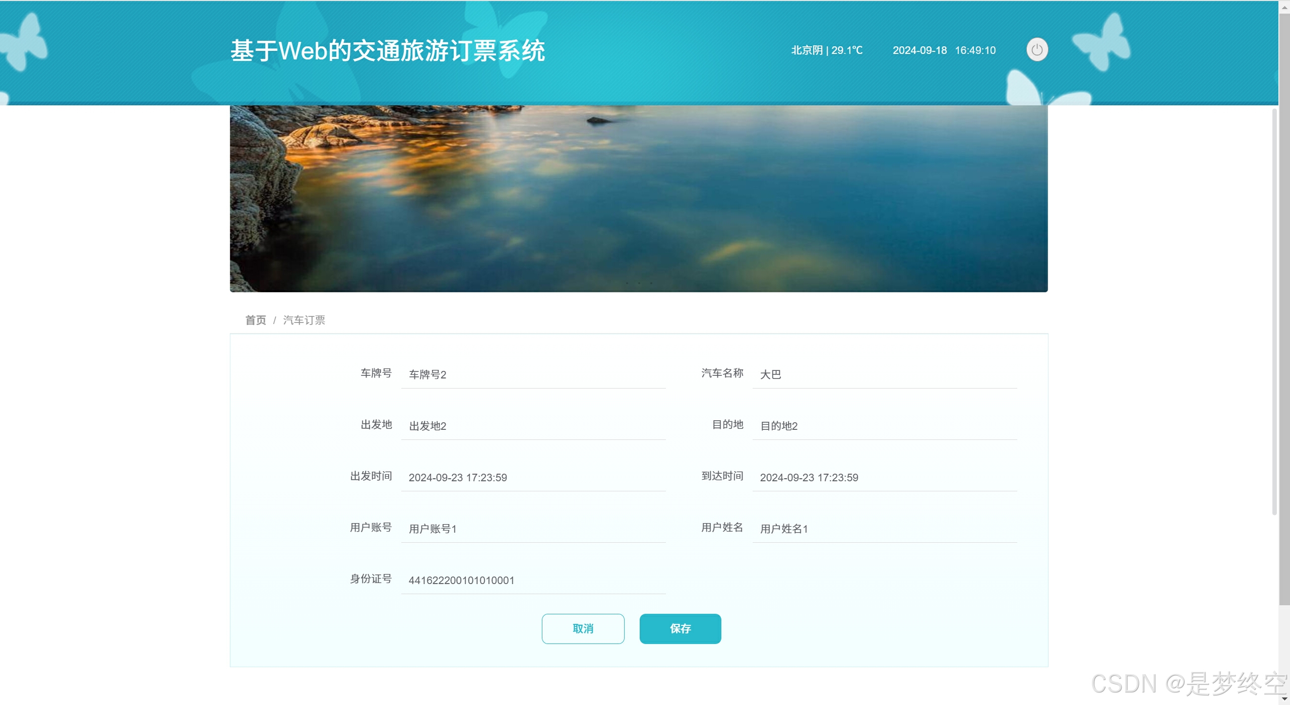Click the 保存 save button

click(x=680, y=628)
